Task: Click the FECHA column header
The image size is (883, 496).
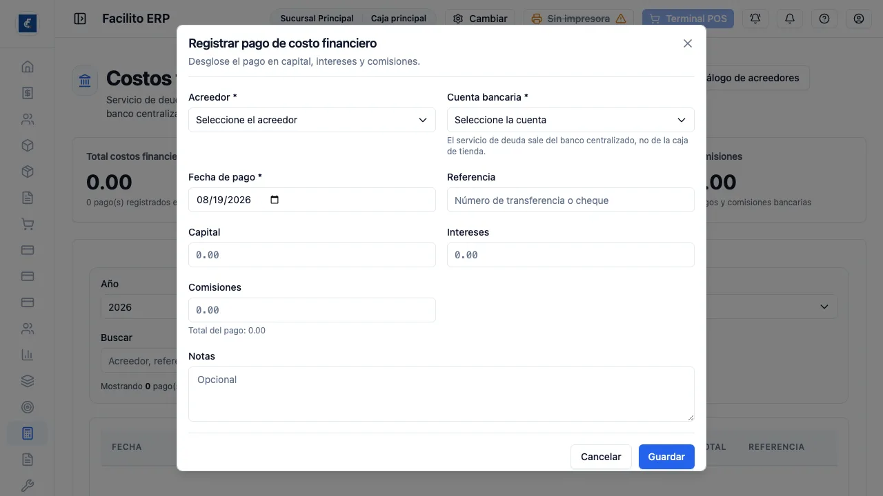Action: pyautogui.click(x=127, y=447)
